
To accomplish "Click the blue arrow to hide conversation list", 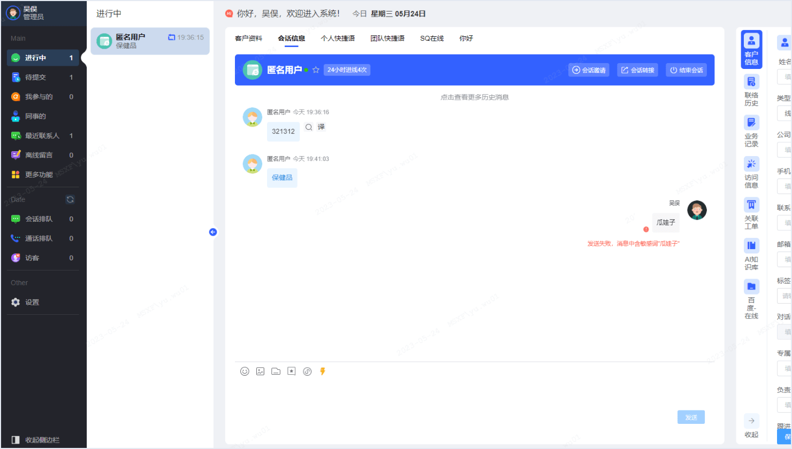I will tap(213, 231).
